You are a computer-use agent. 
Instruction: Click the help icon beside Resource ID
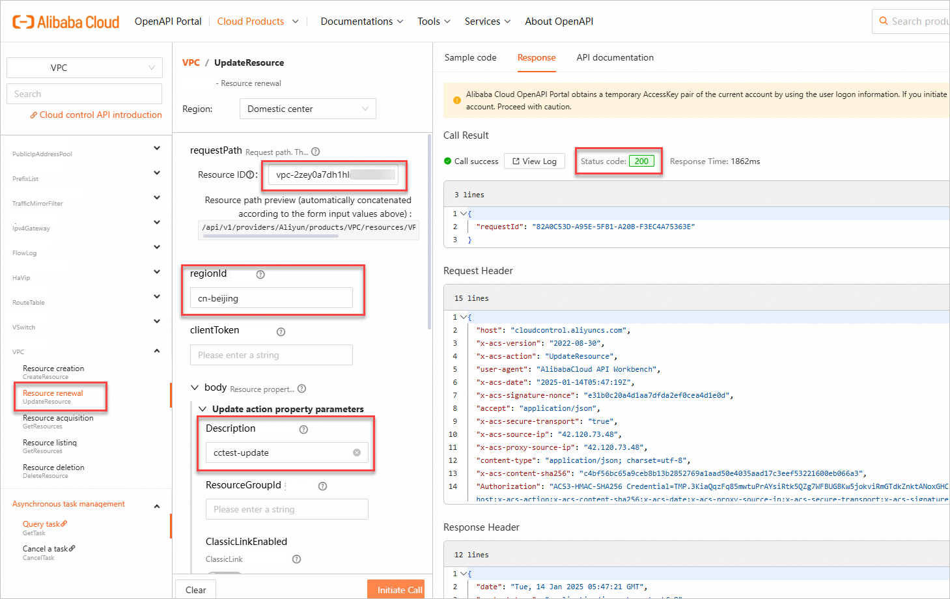click(250, 175)
